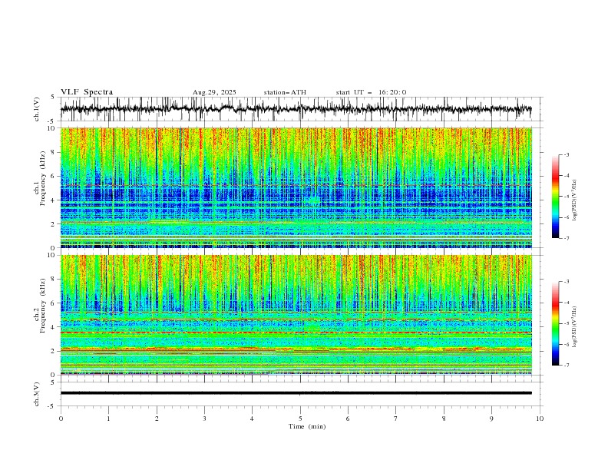
Task: Click the "station=ATH" header label
Action: click(x=285, y=92)
